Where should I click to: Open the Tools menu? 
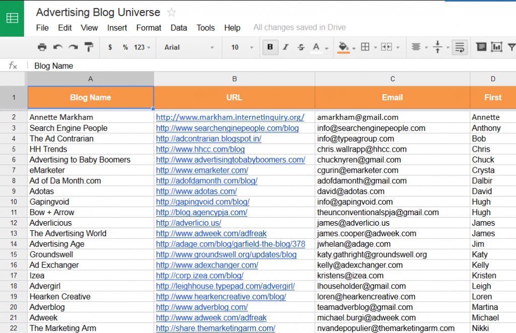(206, 28)
